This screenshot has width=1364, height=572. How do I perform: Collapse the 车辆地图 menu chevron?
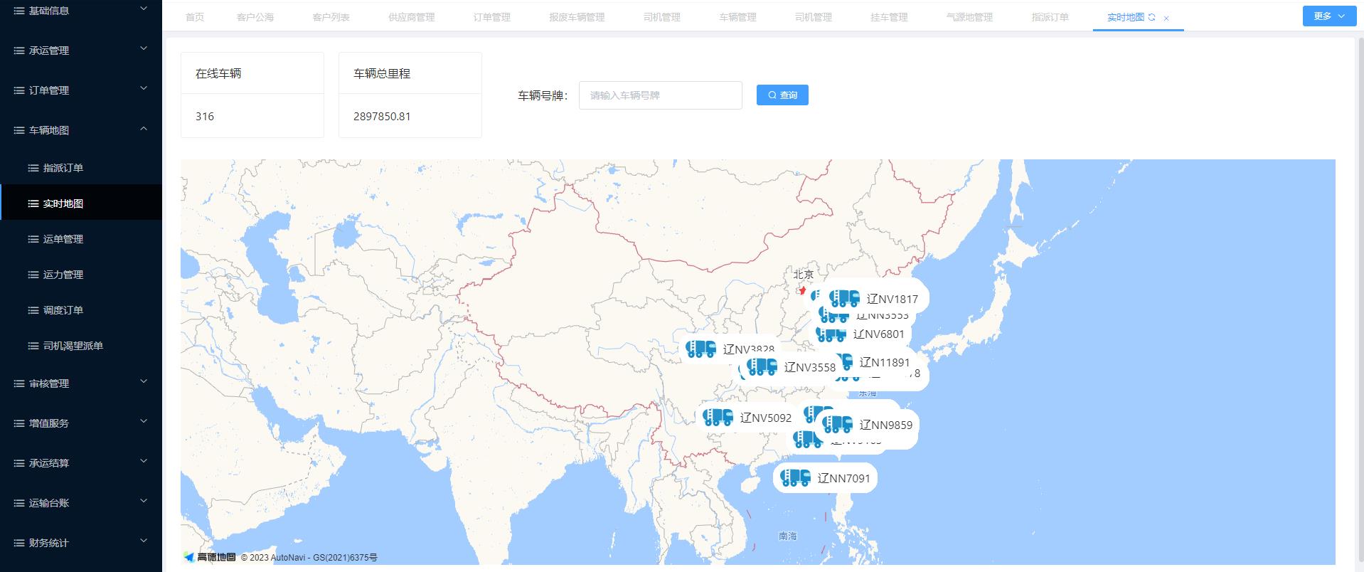click(143, 128)
